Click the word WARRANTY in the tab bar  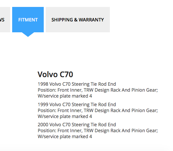pyautogui.click(x=91, y=20)
